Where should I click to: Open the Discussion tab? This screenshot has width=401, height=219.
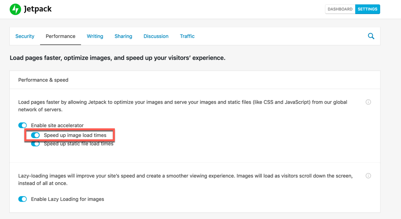tap(156, 36)
